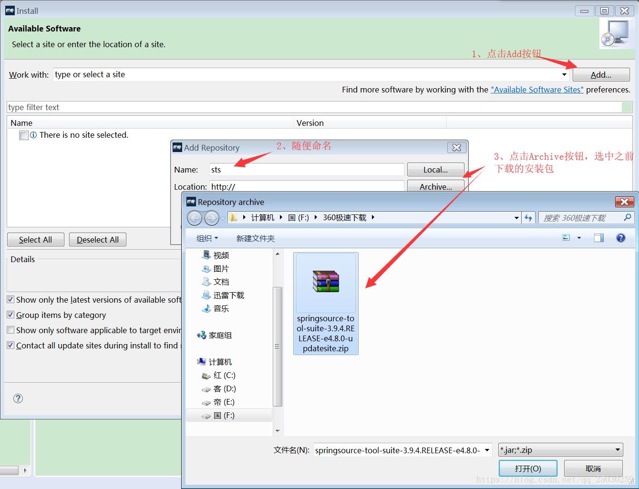Image resolution: width=639 pixels, height=489 pixels.
Task: Toggle Show only the latest versions checkbox
Action: [10, 300]
